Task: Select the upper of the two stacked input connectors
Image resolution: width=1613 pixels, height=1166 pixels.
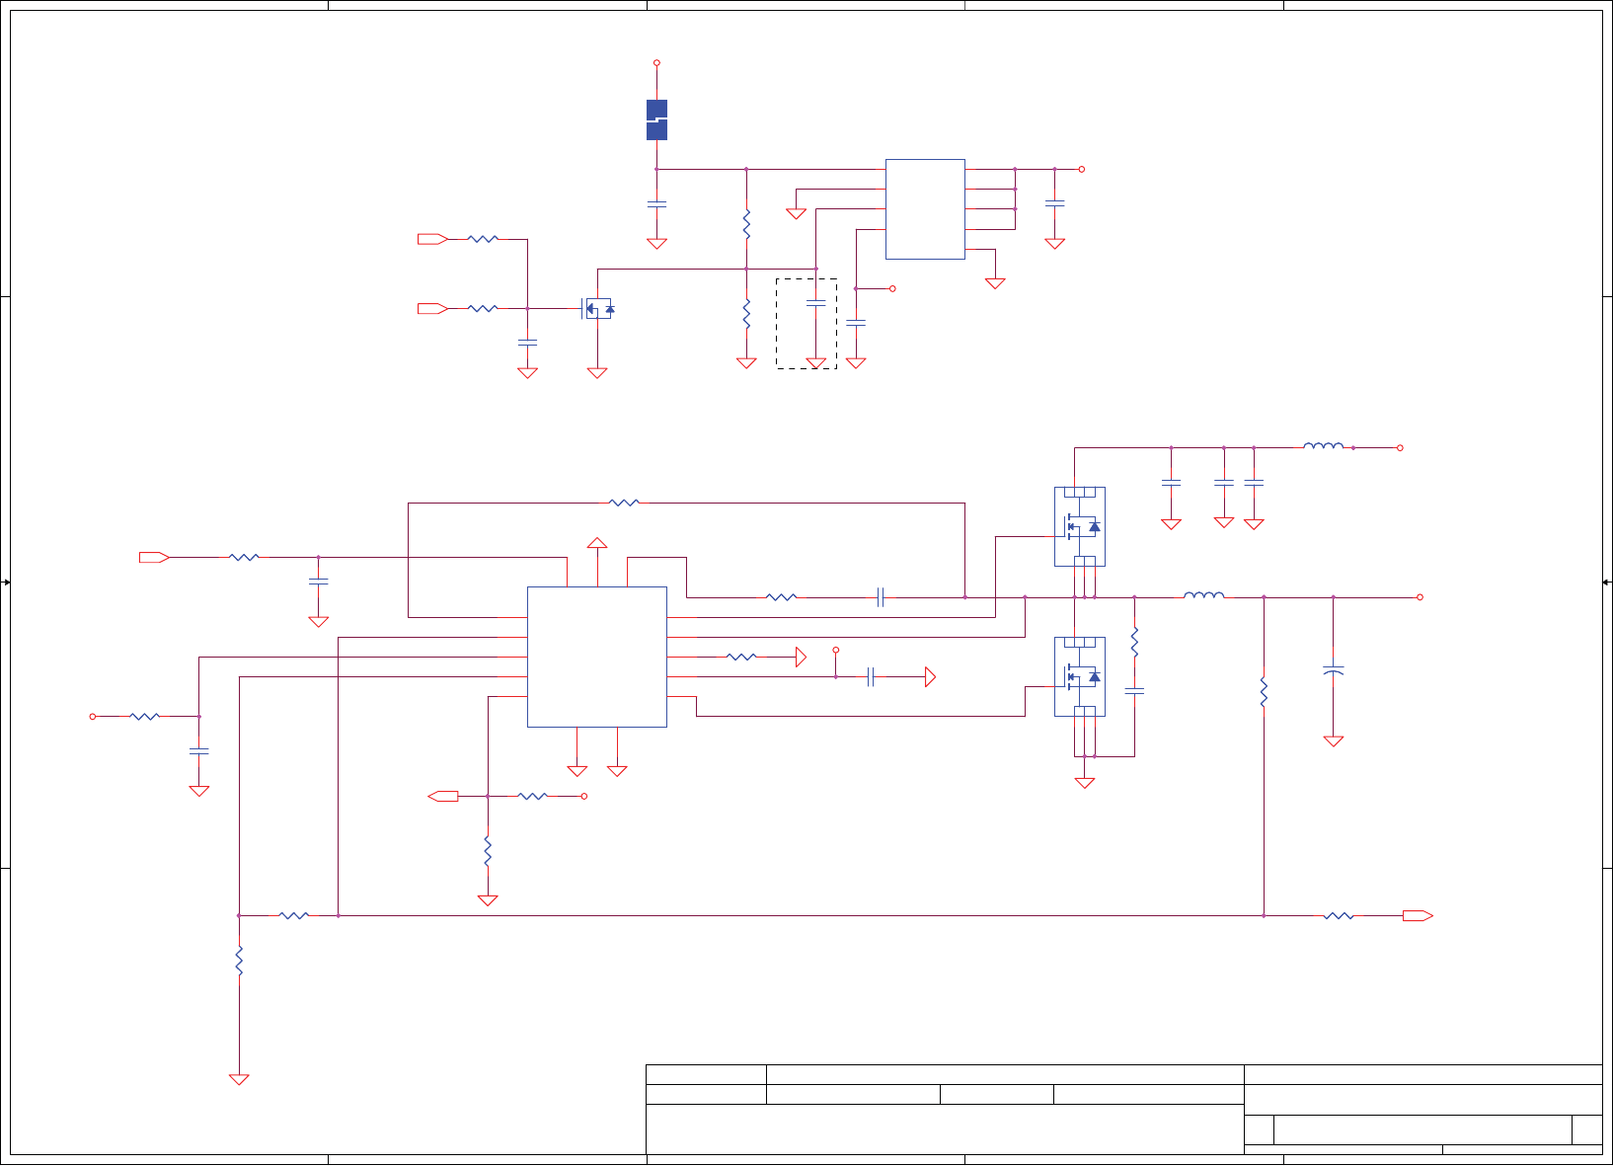Action: (432, 239)
